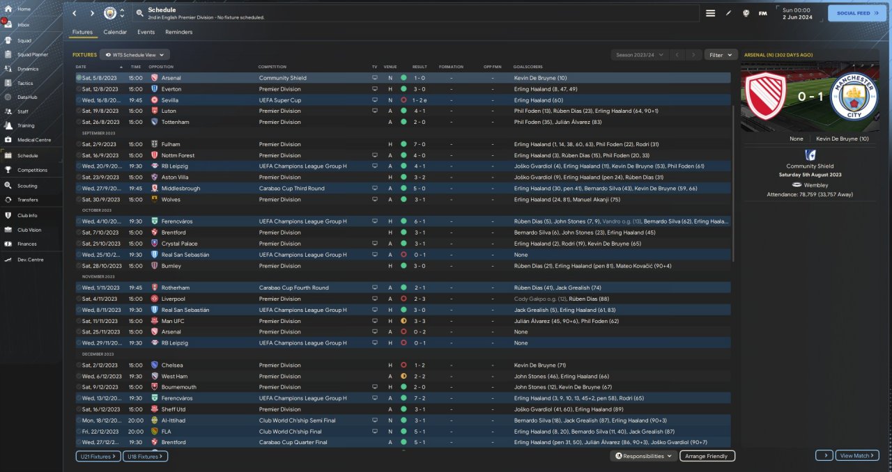Open the Medical Centre section
Viewport: 892px width, 472px height.
click(x=33, y=140)
